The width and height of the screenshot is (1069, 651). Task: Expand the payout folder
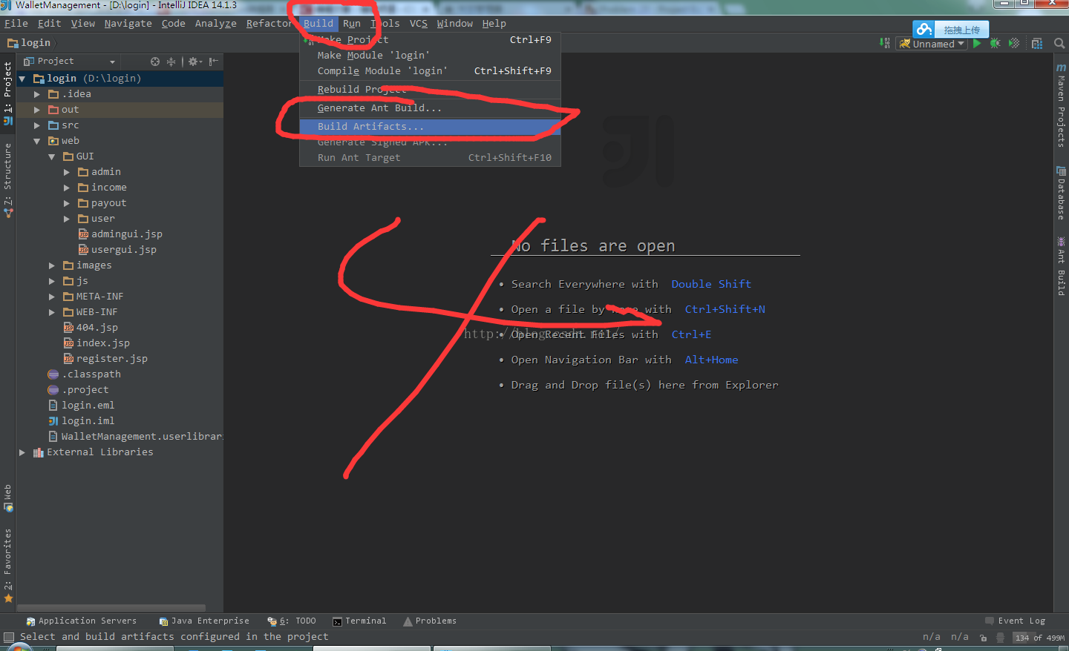click(67, 203)
